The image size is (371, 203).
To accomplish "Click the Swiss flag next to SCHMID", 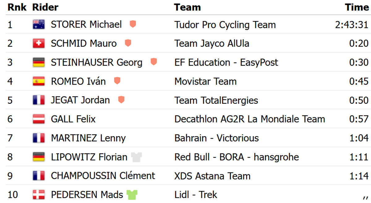I will coord(39,43).
